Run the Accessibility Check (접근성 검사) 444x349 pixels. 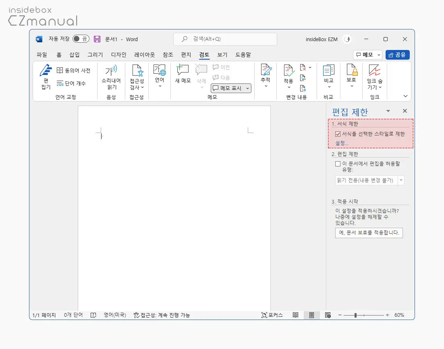137,77
